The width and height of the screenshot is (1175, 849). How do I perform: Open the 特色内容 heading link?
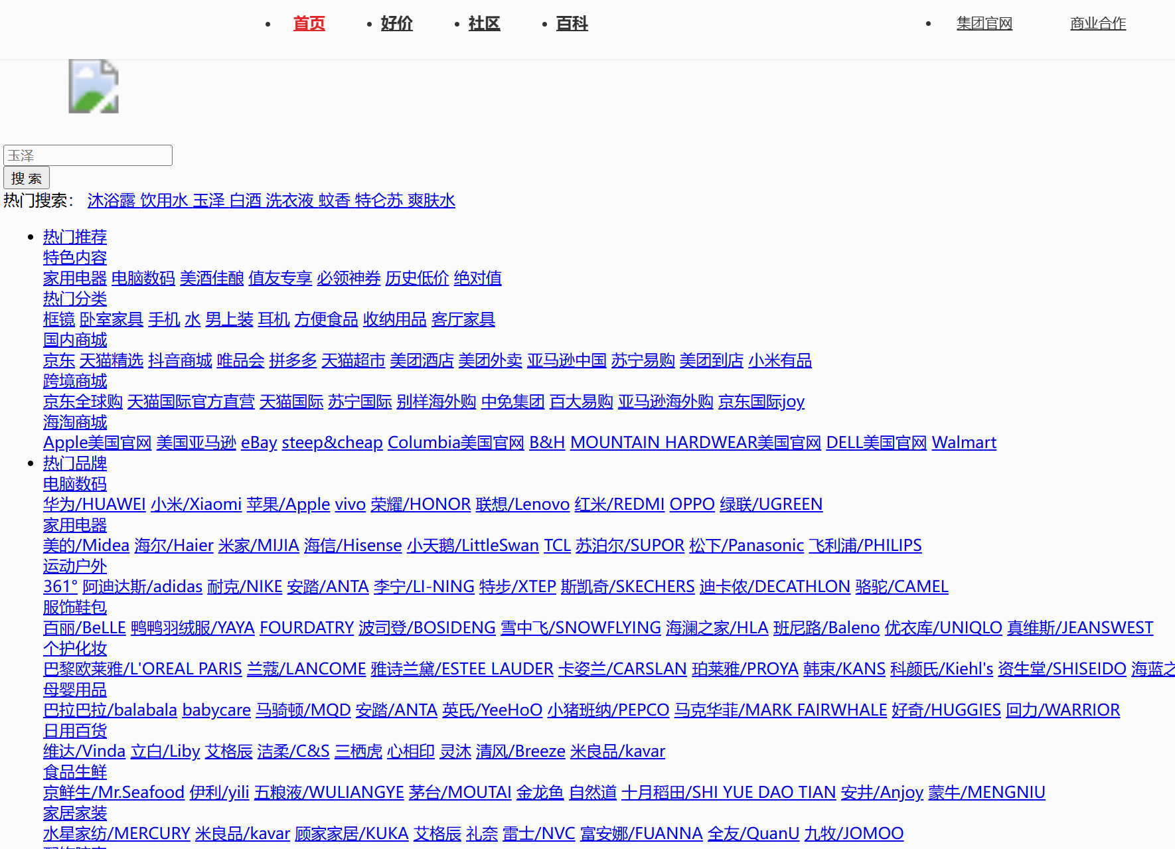point(75,258)
